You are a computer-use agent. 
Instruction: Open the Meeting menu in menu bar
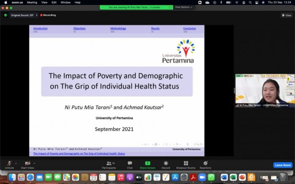(x=32, y=2)
